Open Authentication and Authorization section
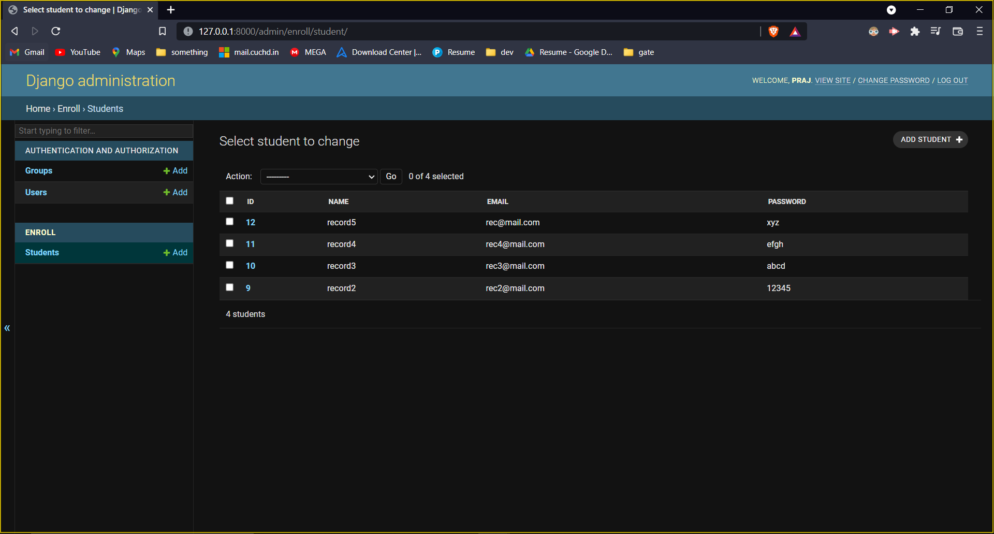 [x=101, y=151]
